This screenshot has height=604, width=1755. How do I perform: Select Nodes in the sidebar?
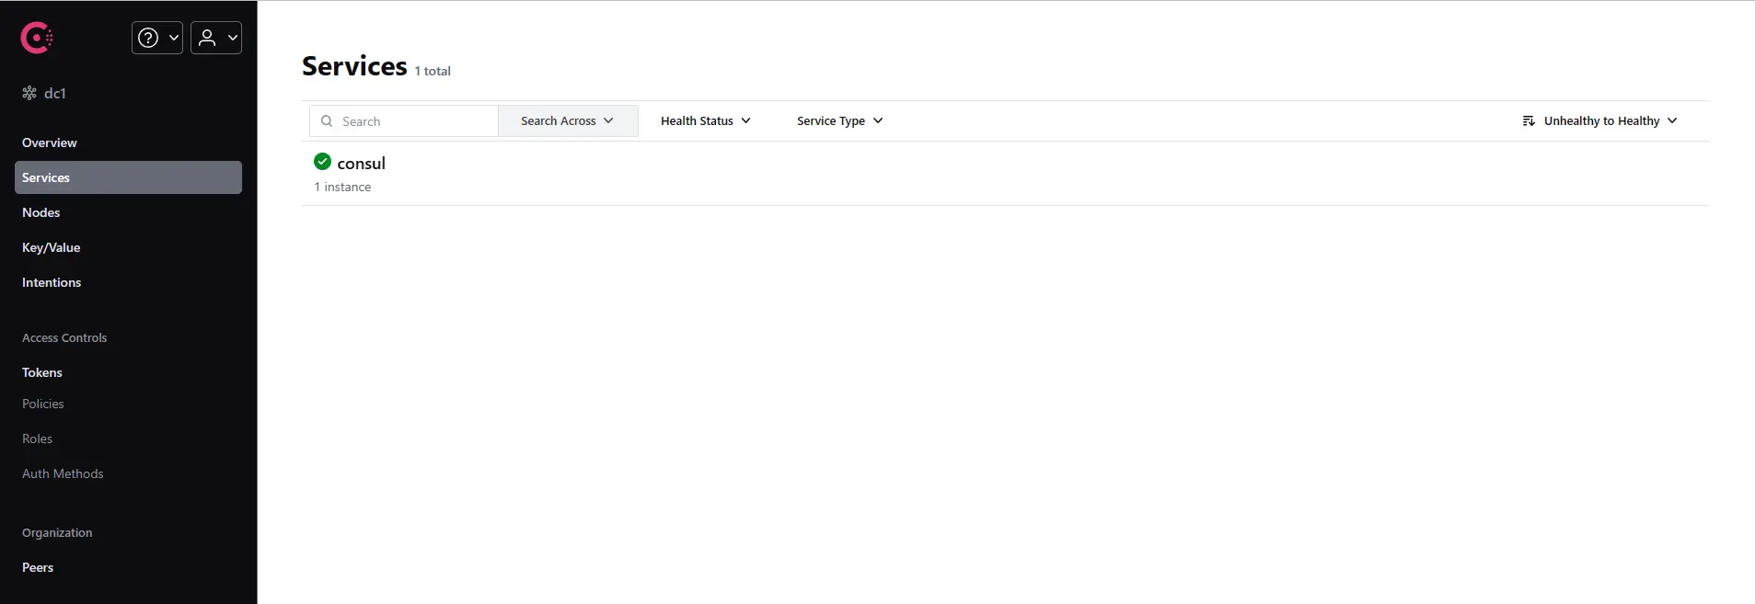pos(41,212)
